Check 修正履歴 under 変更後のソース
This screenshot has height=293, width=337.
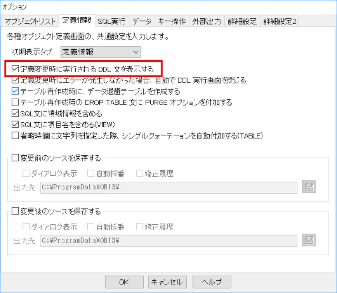point(140,227)
